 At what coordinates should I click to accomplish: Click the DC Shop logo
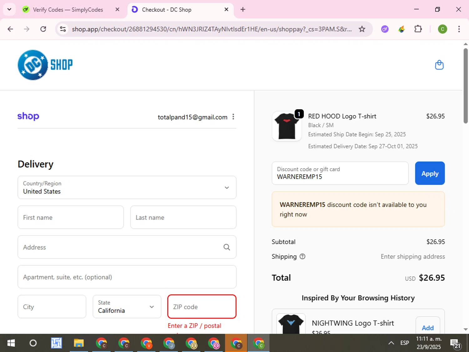click(45, 65)
